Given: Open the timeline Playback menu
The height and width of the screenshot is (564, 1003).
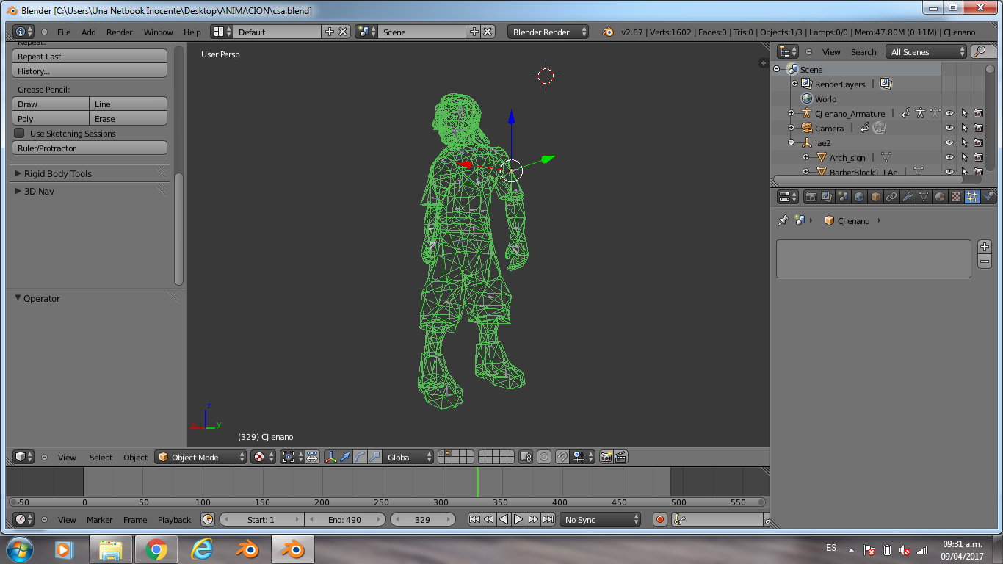Looking at the screenshot, I should pyautogui.click(x=174, y=519).
